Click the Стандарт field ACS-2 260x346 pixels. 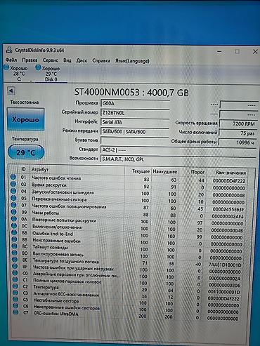click(178, 150)
